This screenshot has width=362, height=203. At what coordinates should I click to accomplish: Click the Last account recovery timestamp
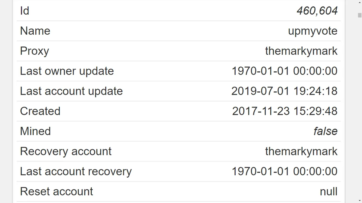tap(285, 171)
